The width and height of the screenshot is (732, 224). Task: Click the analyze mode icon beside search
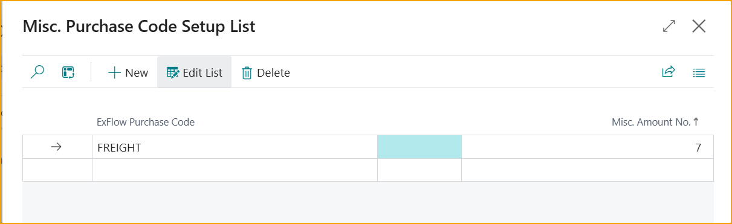pyautogui.click(x=68, y=72)
